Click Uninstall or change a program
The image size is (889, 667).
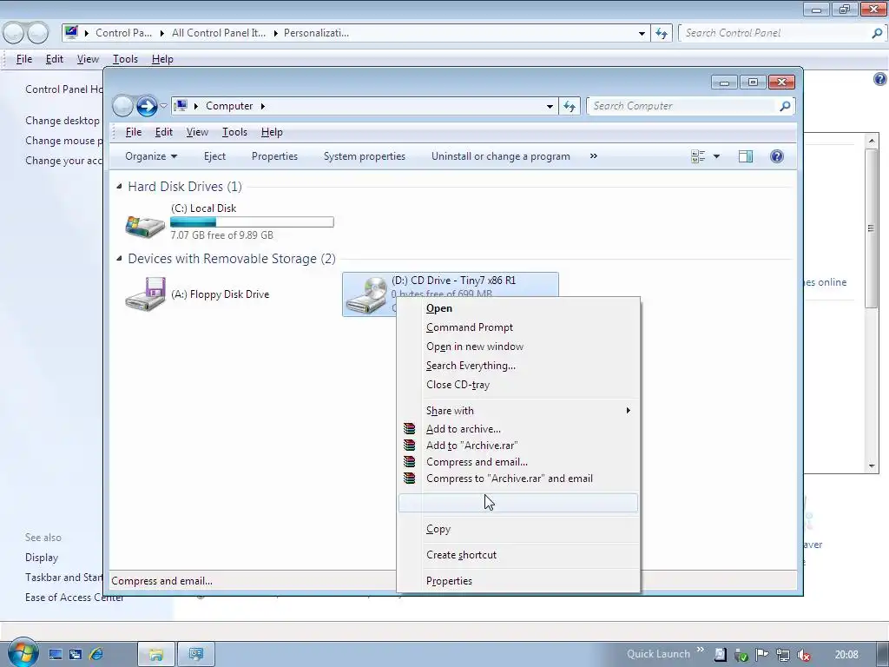501,156
